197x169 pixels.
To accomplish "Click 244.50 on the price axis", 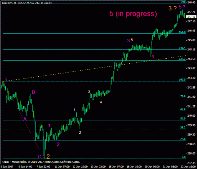I will coord(191,59).
